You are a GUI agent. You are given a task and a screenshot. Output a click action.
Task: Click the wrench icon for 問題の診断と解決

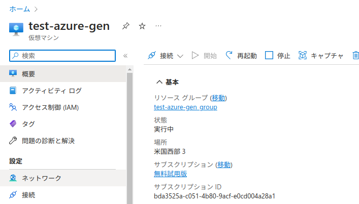click(13, 141)
